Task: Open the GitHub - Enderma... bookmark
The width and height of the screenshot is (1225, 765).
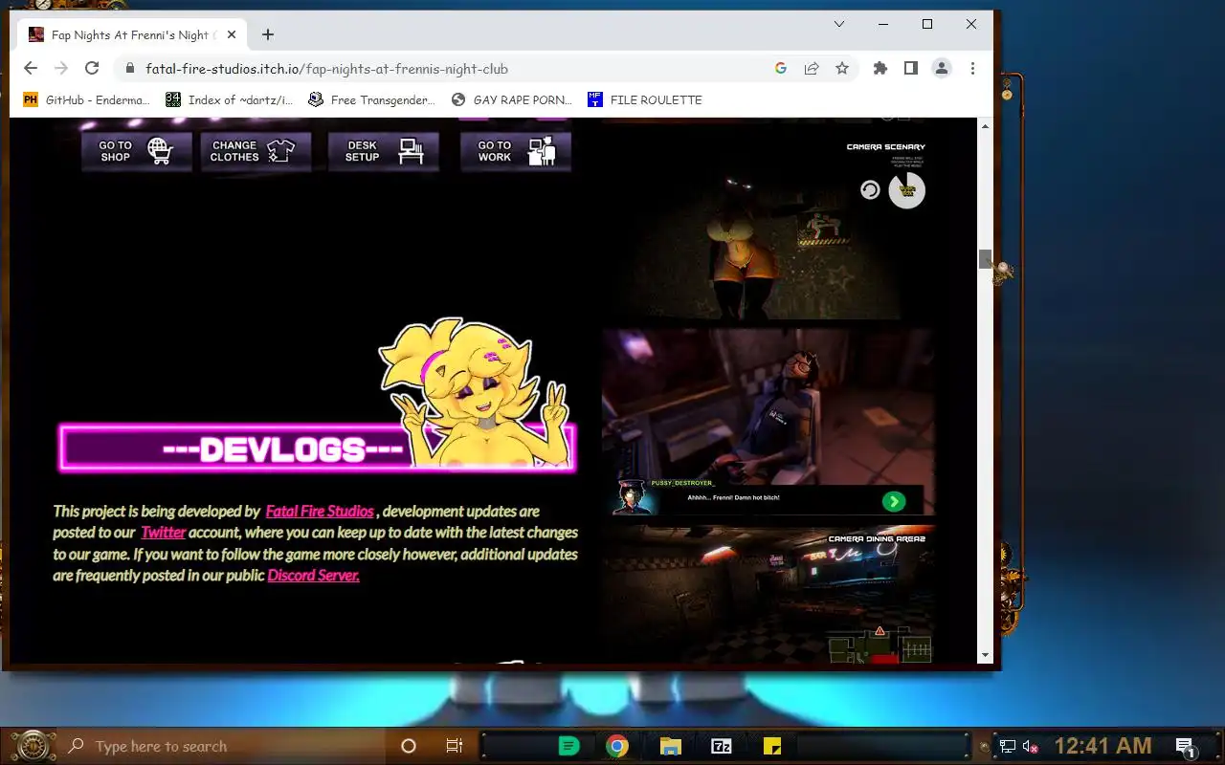Action: pyautogui.click(x=87, y=99)
